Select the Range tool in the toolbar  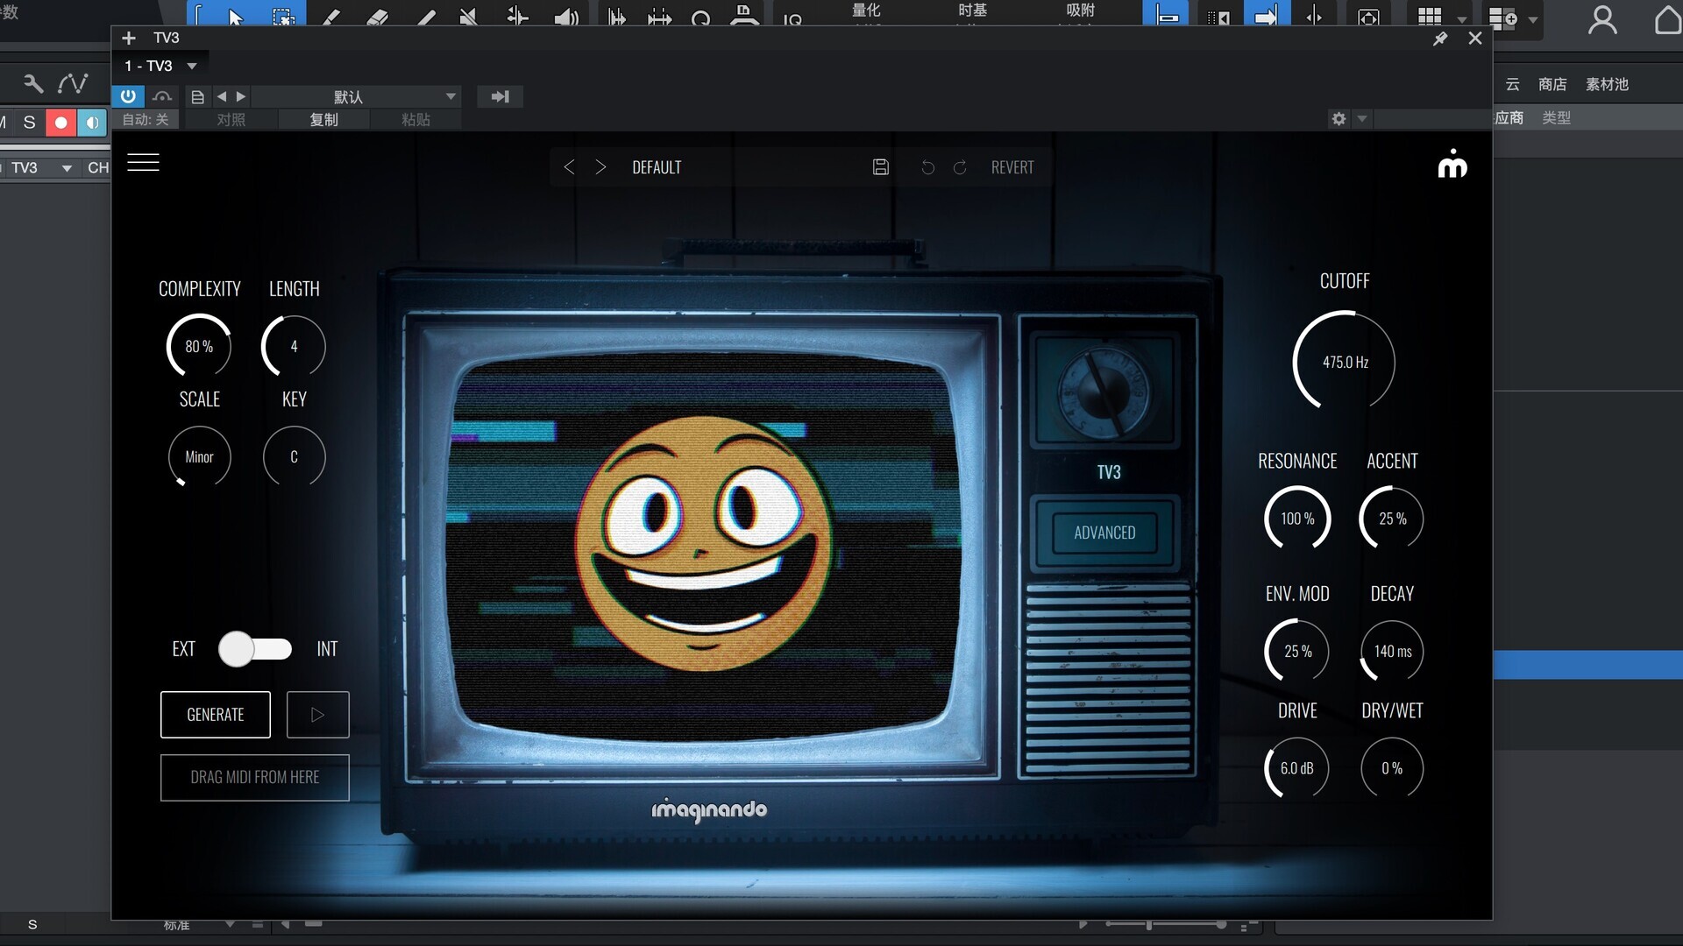pyautogui.click(x=282, y=17)
